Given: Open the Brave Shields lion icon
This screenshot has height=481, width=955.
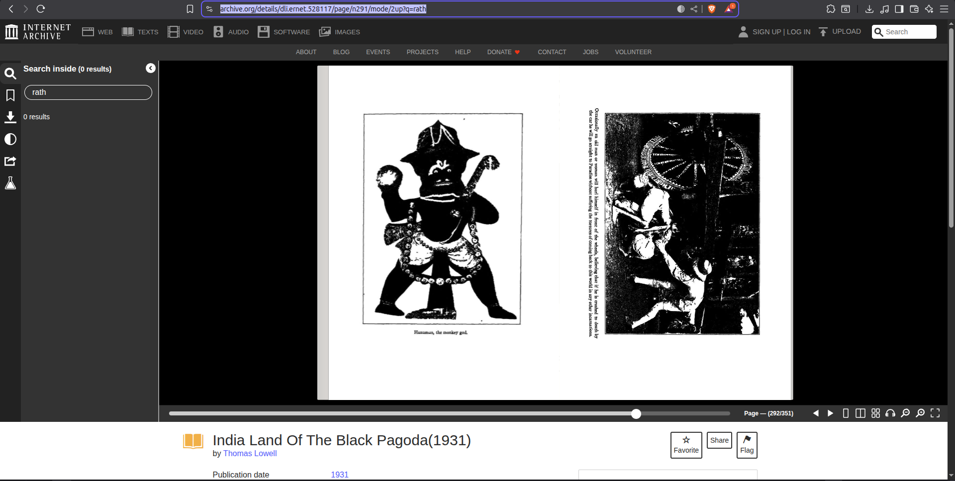Looking at the screenshot, I should [x=712, y=9].
